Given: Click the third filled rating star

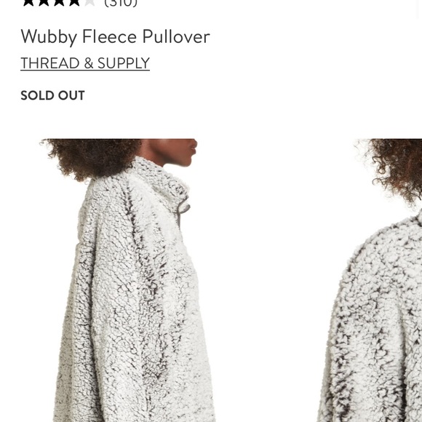Looking at the screenshot, I should coord(59,2).
